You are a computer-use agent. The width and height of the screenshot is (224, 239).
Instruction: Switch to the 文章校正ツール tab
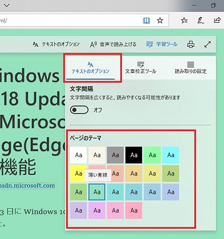pyautogui.click(x=141, y=68)
